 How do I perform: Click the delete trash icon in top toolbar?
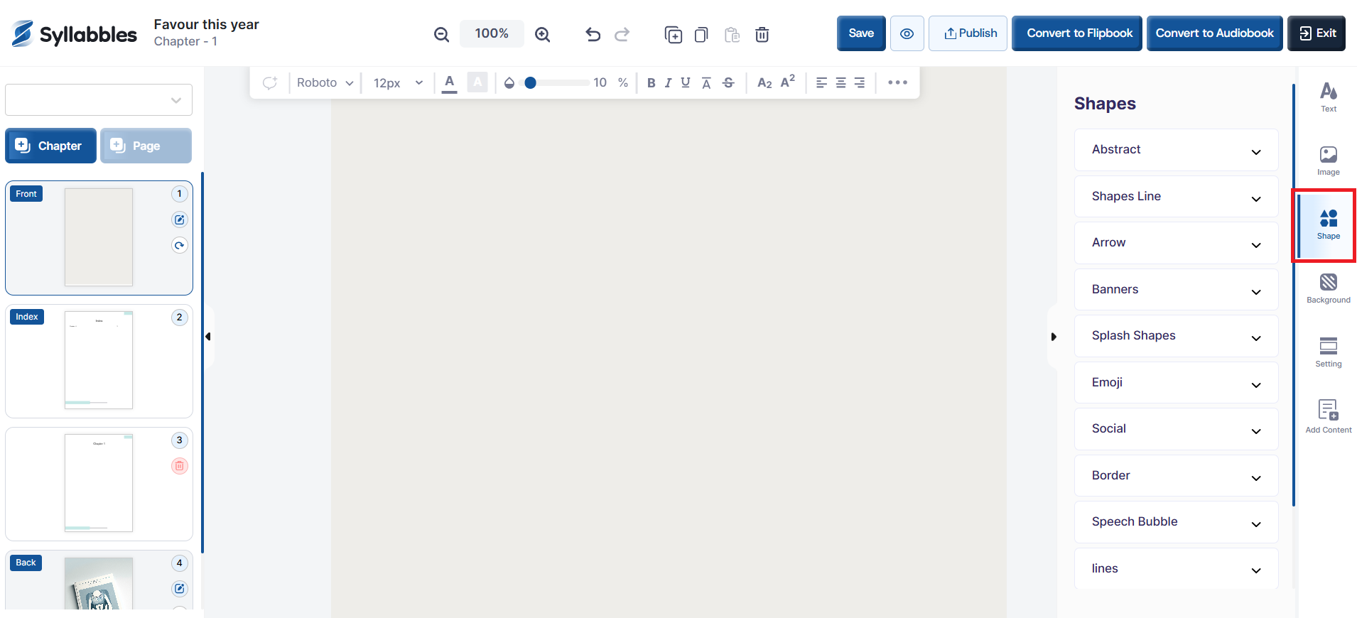[x=762, y=34]
